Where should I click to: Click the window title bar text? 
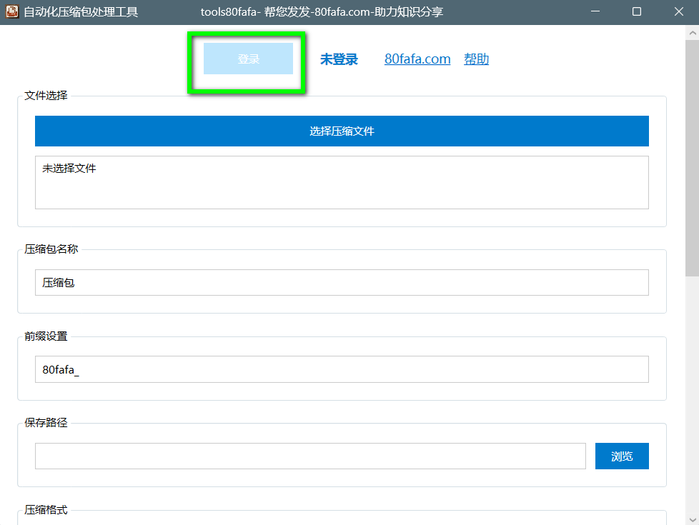pos(322,12)
